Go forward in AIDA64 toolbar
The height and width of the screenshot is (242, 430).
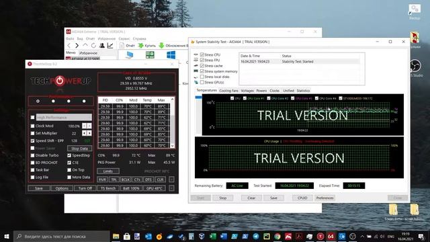click(x=77, y=46)
